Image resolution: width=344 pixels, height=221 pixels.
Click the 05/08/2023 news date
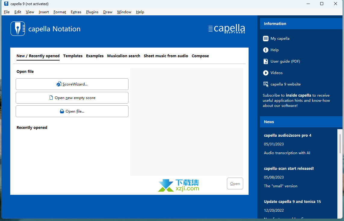click(274, 177)
